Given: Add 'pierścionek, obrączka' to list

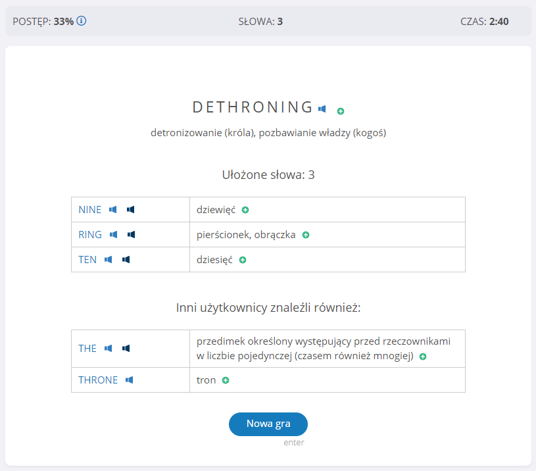Looking at the screenshot, I should pos(306,235).
